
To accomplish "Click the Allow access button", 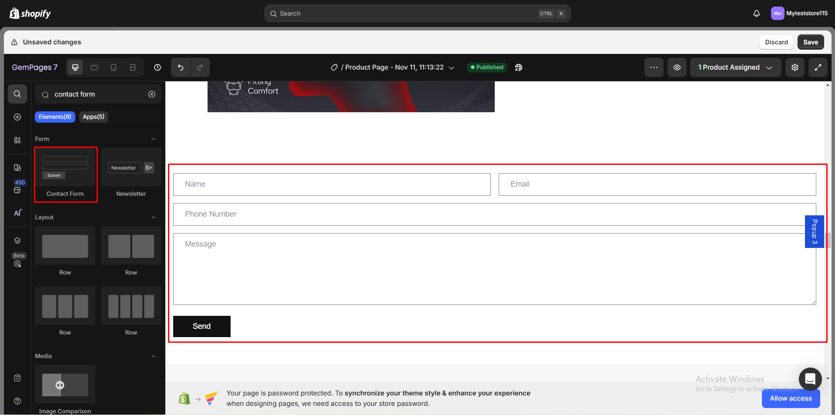I will [x=791, y=398].
